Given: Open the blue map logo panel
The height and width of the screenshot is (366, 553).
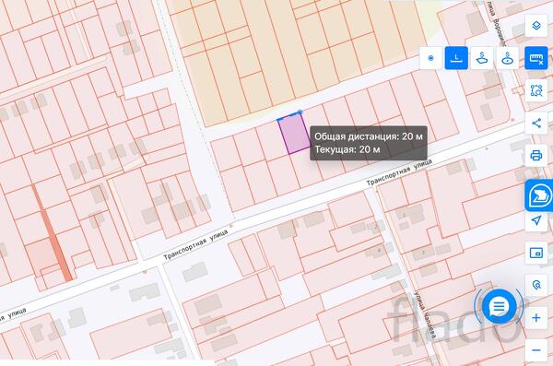Looking at the screenshot, I should (539, 195).
